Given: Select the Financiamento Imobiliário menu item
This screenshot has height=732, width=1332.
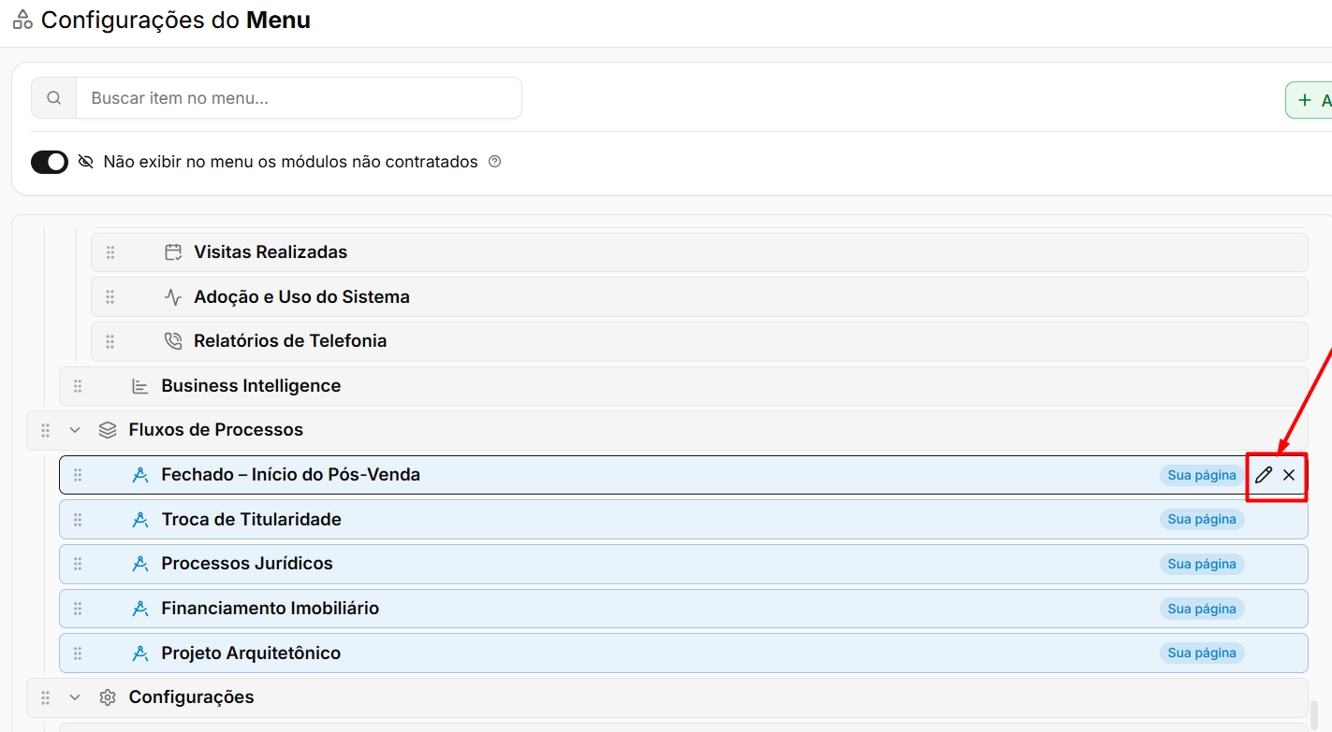Looking at the screenshot, I should point(683,609).
